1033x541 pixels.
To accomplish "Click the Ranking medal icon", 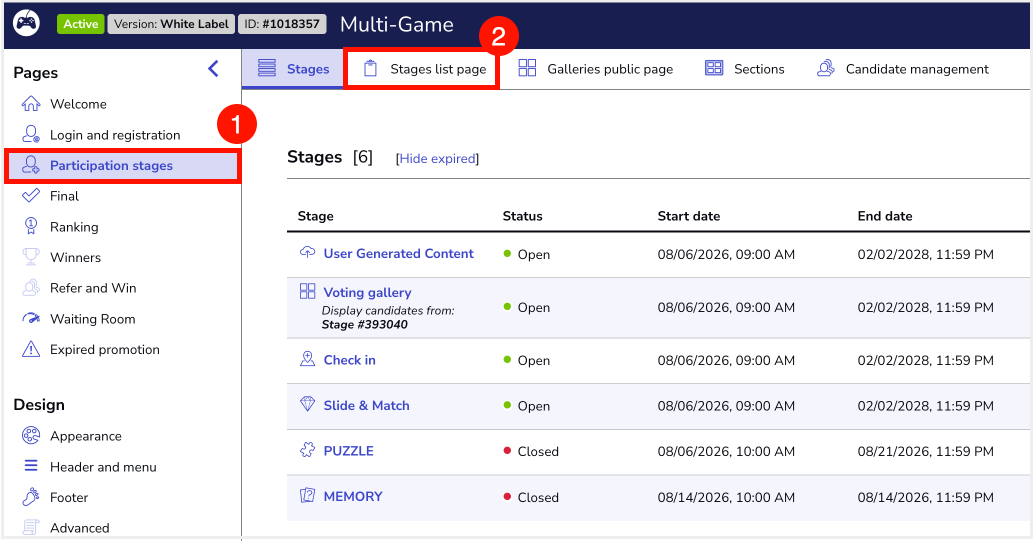I will 31,226.
